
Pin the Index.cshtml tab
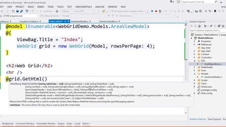[x=65, y=21]
